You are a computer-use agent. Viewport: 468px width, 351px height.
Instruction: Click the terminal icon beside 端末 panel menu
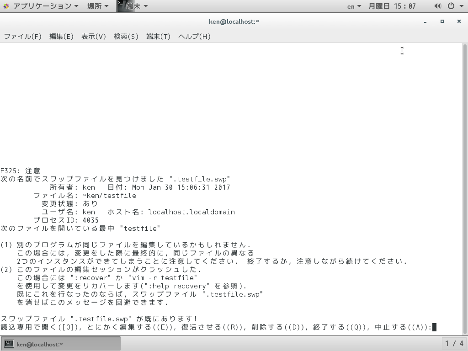coord(122,6)
